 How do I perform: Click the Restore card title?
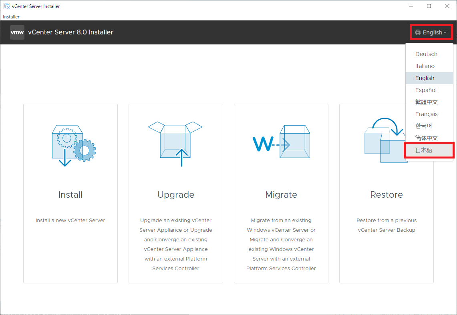click(x=387, y=195)
